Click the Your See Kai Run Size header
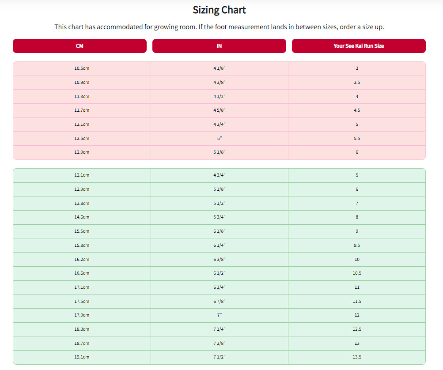The image size is (443, 370). [359, 46]
